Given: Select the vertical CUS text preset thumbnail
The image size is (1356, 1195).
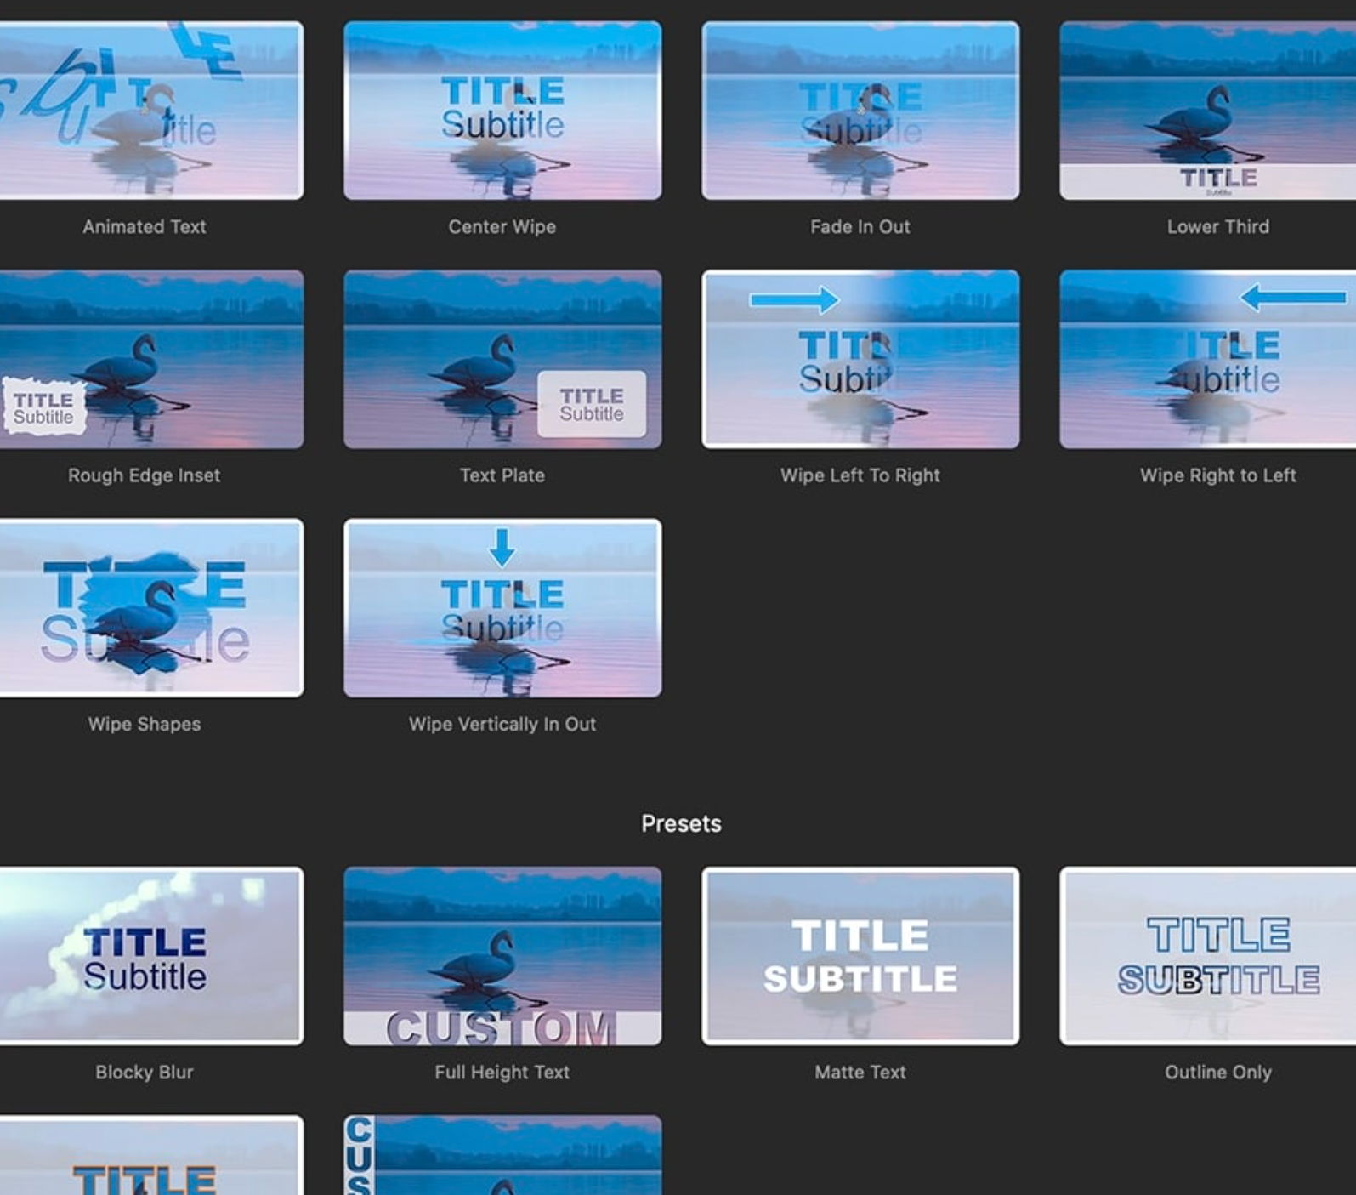Looking at the screenshot, I should 502,1155.
